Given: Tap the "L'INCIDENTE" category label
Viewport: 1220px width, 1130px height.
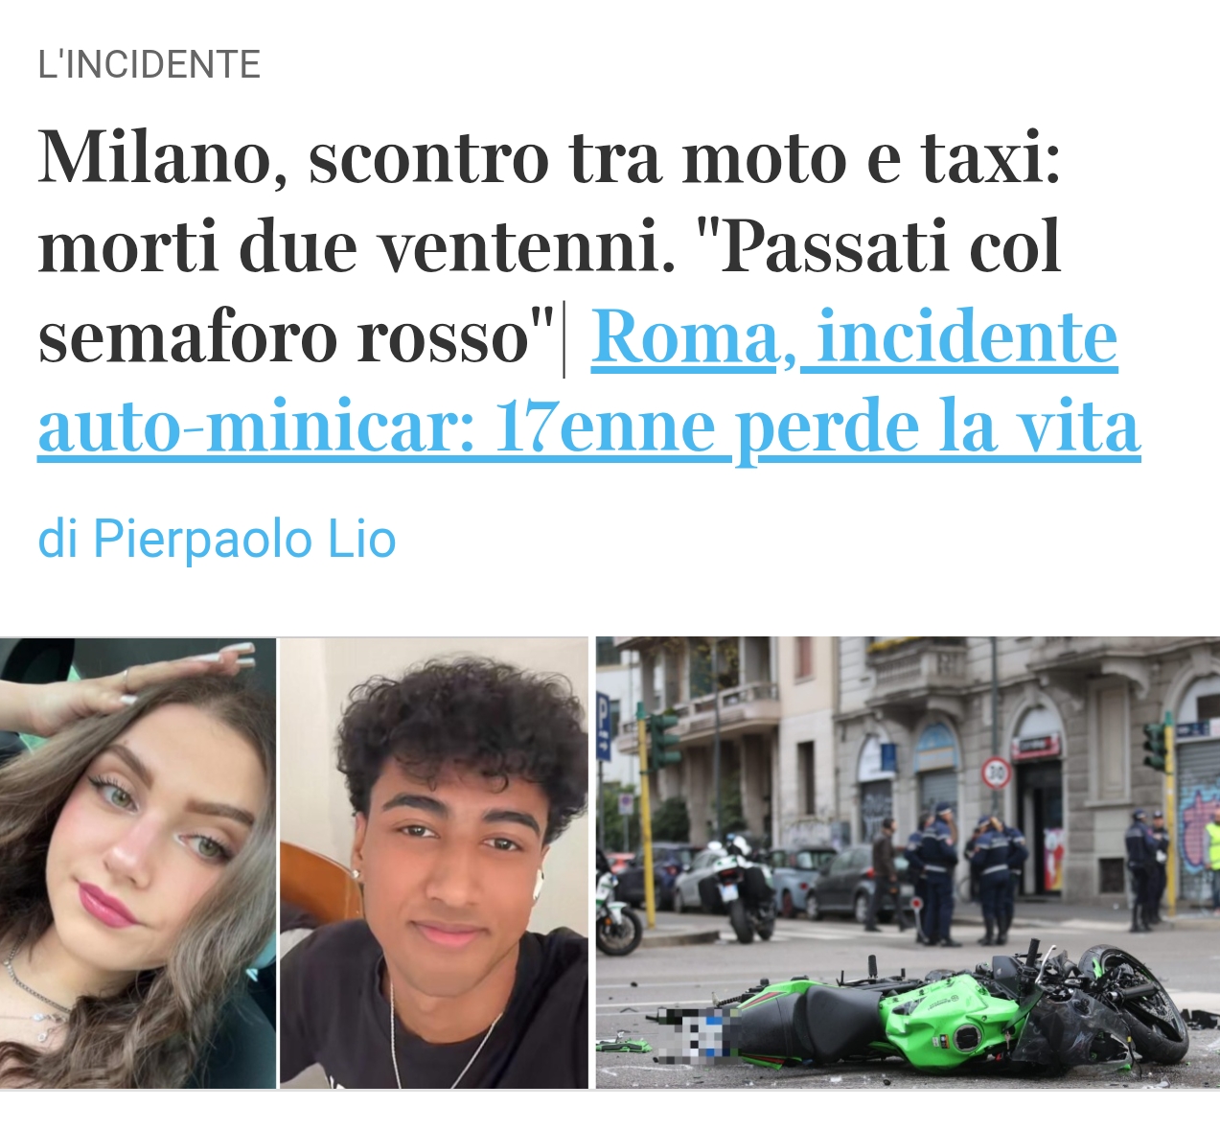Looking at the screenshot, I should pyautogui.click(x=149, y=65).
